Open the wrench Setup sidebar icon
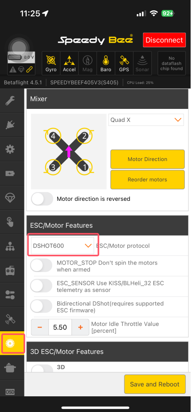The width and height of the screenshot is (191, 412). [x=10, y=101]
